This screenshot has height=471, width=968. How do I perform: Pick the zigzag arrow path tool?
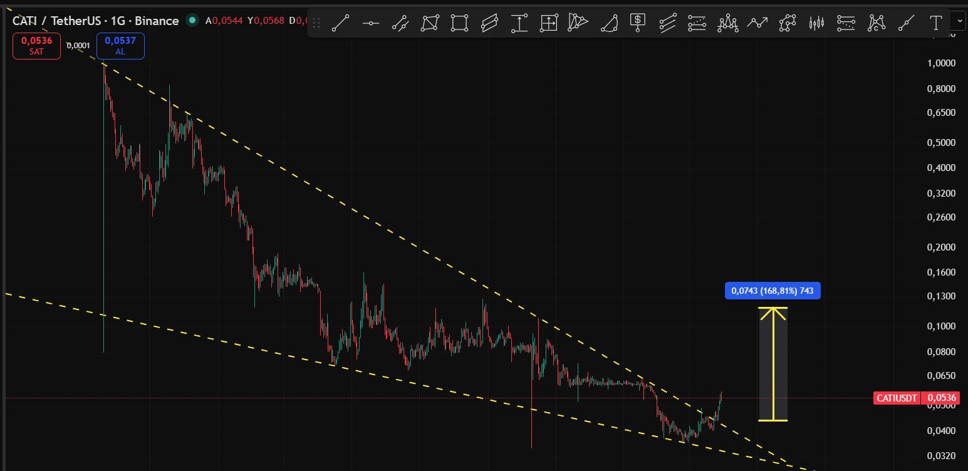tap(757, 23)
